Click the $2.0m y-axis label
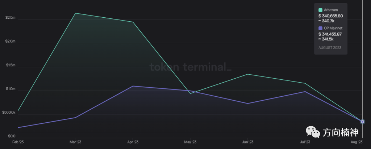The height and width of the screenshot is (149, 371). tap(11, 41)
